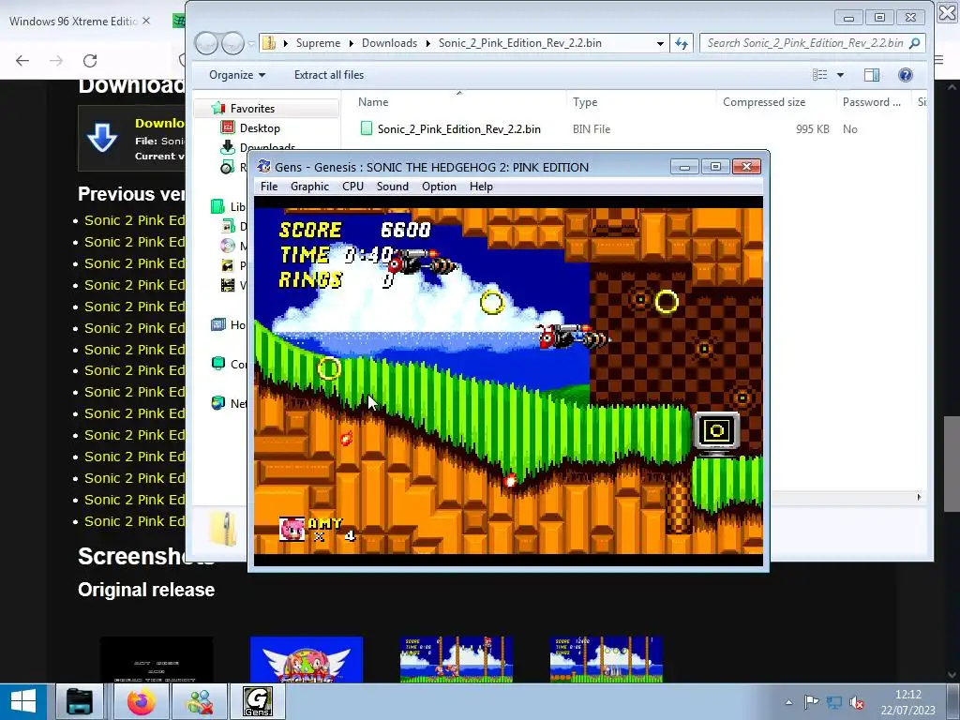Image resolution: width=960 pixels, height=720 pixels.
Task: Click the Favorites star icon
Action: pos(217,109)
